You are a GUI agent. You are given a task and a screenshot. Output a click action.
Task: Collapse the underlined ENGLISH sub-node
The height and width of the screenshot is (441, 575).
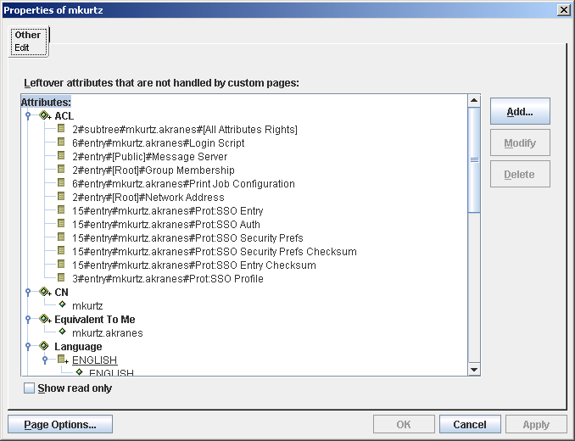(x=45, y=360)
